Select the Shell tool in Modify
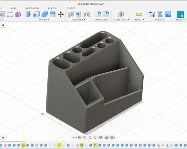The image size is (187, 149). point(36,14)
